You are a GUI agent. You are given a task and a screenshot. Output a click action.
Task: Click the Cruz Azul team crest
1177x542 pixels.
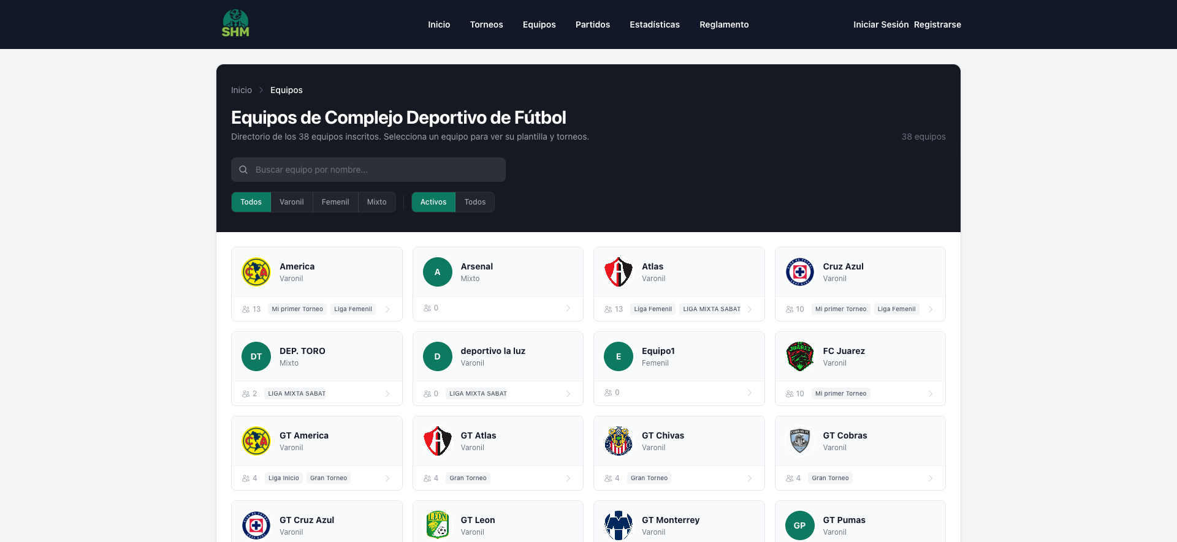pyautogui.click(x=800, y=272)
